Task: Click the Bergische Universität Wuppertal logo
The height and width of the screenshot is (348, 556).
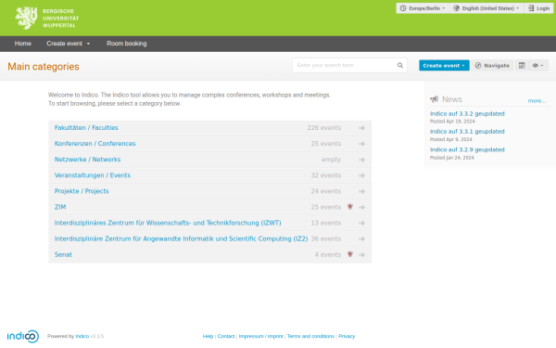Action: (x=47, y=19)
